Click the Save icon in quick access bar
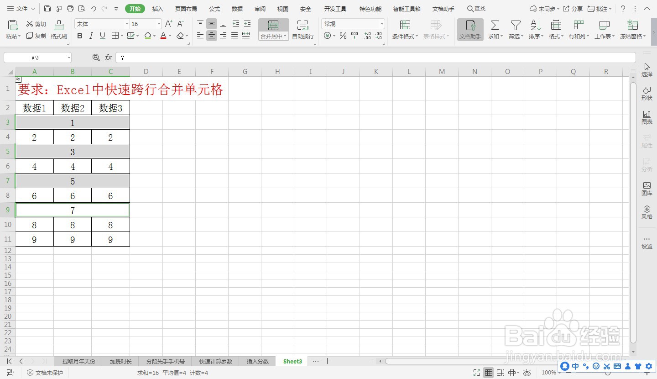 (x=47, y=9)
